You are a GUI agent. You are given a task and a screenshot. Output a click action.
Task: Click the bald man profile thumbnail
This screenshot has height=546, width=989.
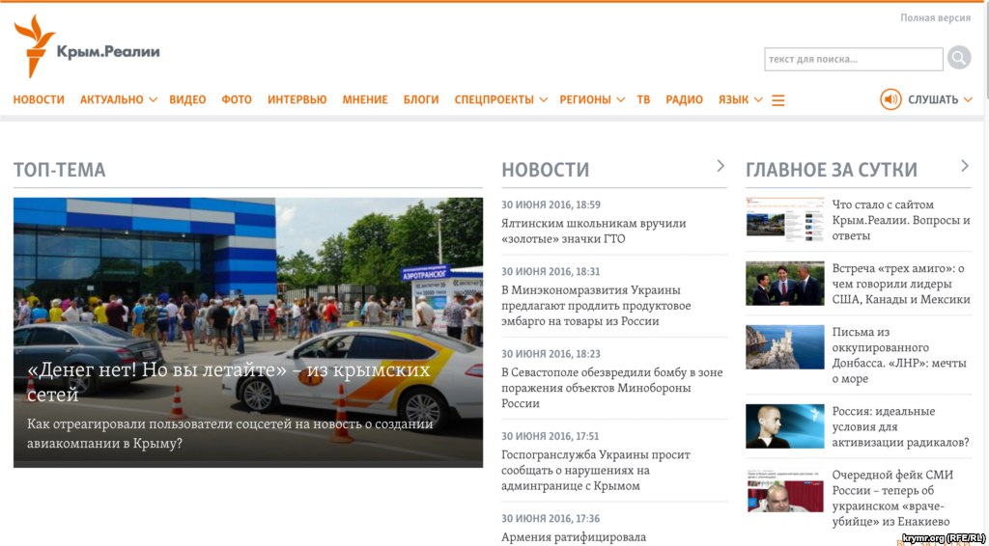pyautogui.click(x=784, y=426)
